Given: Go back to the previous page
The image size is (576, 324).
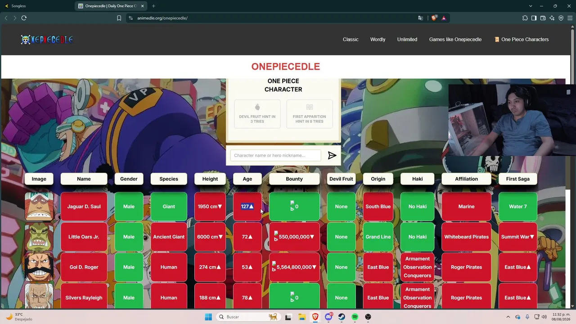Looking at the screenshot, I should tap(6, 18).
